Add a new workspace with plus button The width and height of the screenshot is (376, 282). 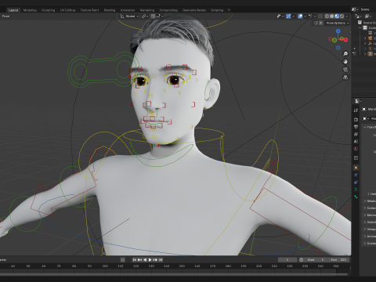(229, 10)
